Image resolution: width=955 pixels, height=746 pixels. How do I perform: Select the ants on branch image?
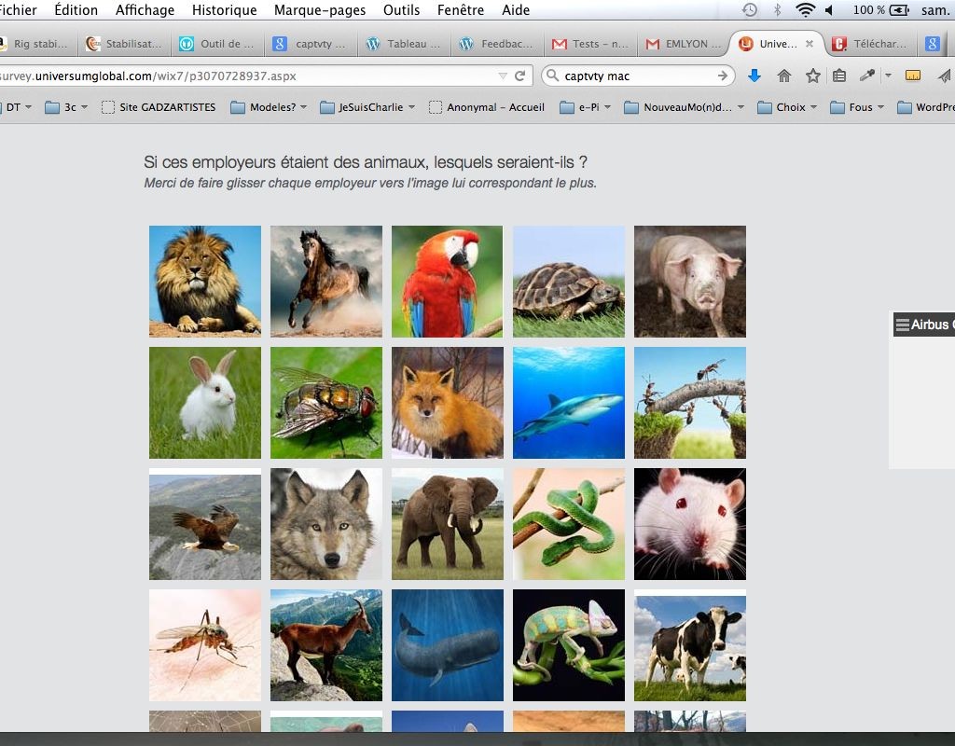point(689,403)
